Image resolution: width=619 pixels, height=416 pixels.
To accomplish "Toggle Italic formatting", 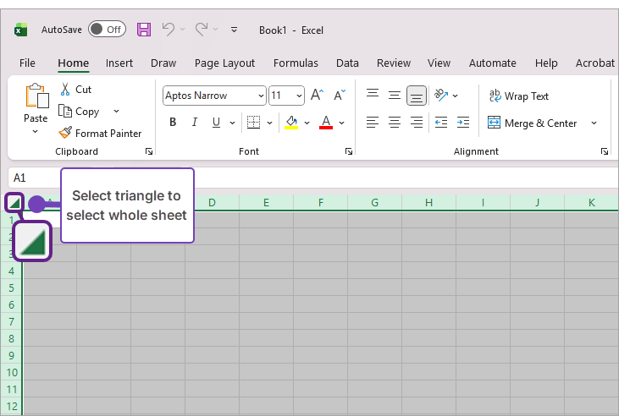I will [195, 123].
